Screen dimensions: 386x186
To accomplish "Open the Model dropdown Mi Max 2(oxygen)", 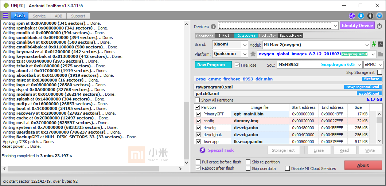I will [x=316, y=45].
